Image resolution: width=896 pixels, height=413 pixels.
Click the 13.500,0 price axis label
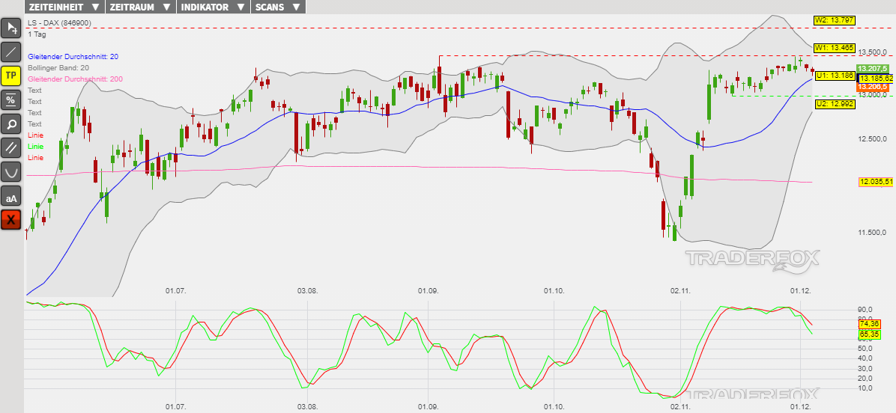point(872,52)
